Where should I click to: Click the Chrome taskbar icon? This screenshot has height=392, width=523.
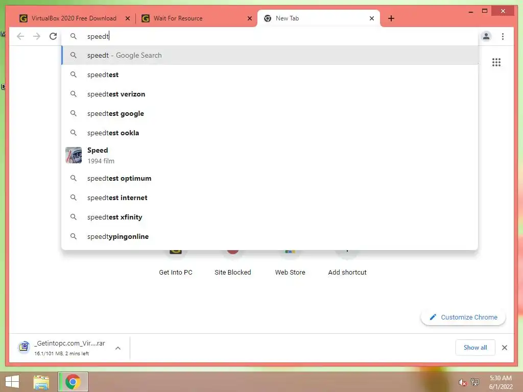tap(73, 382)
